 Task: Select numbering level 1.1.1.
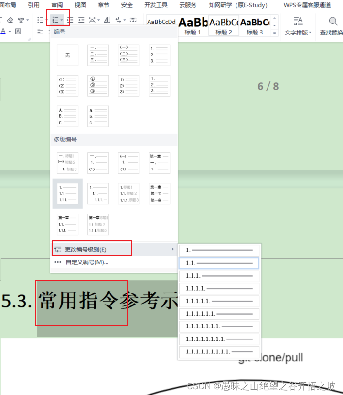coord(219,276)
